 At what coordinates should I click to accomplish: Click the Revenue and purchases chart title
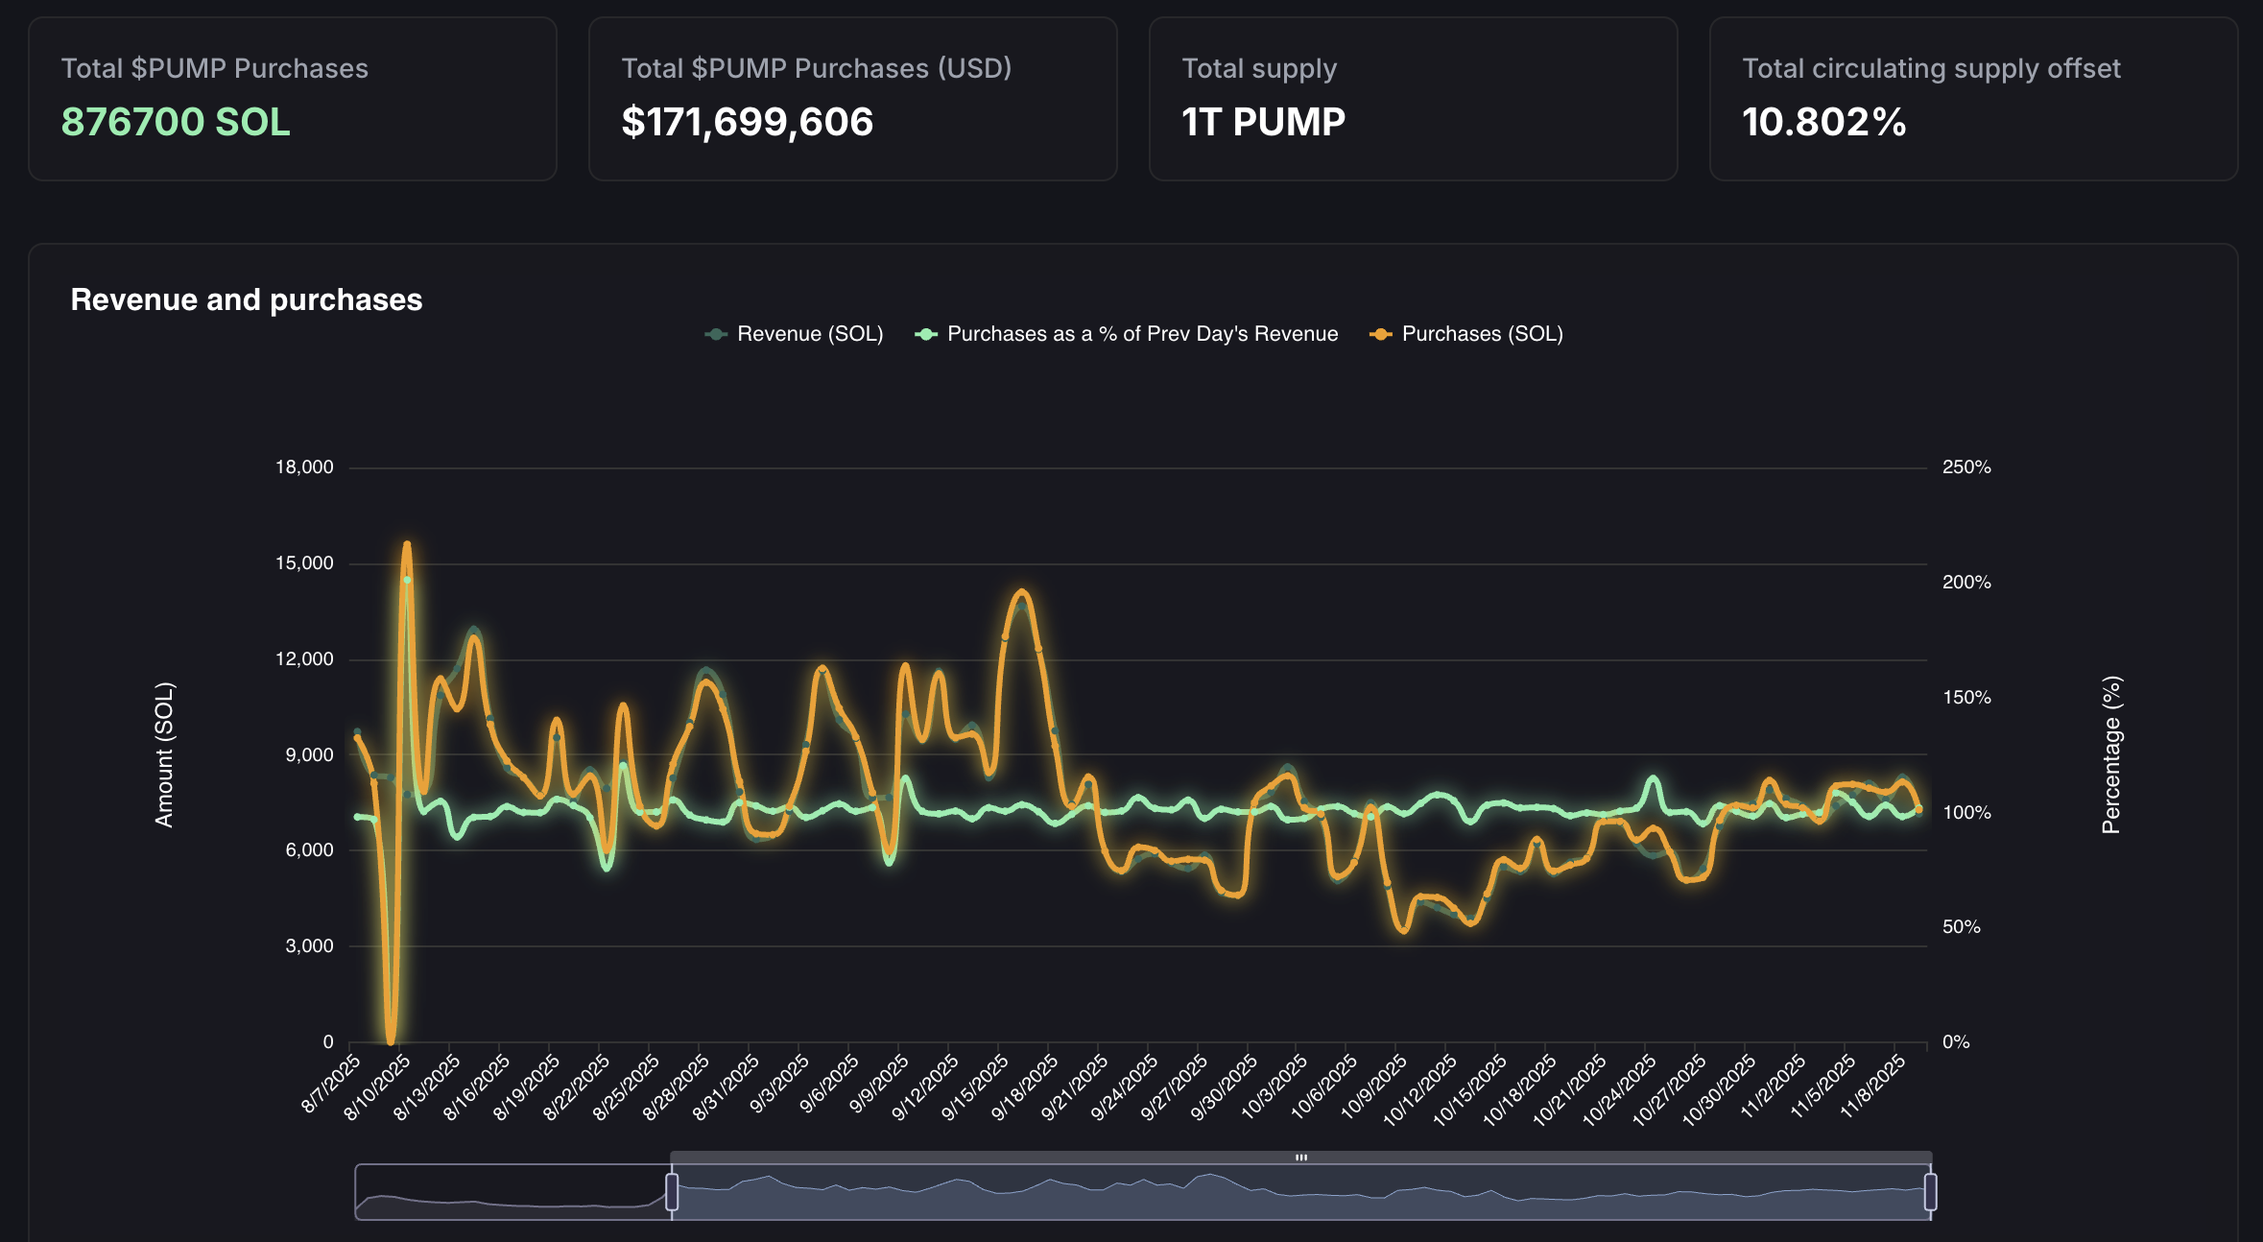tap(247, 299)
